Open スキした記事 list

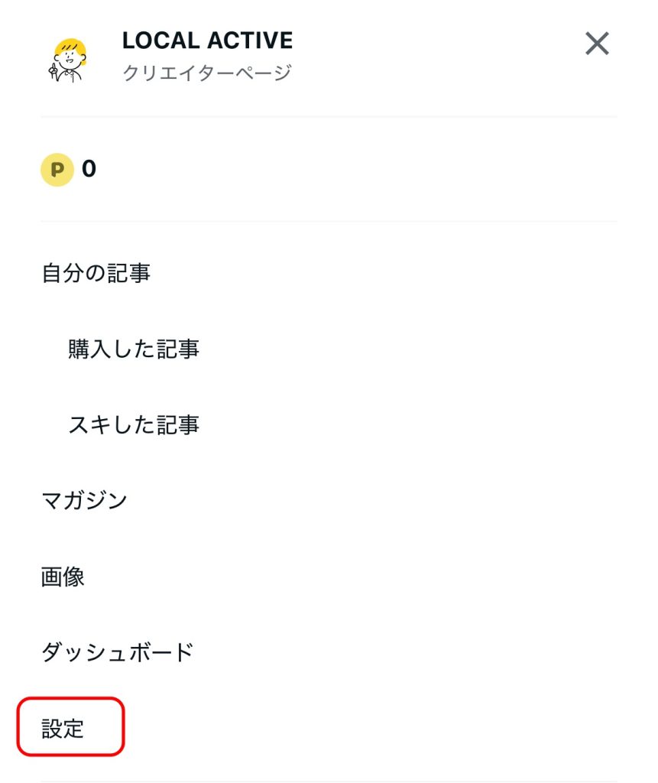pos(134,425)
